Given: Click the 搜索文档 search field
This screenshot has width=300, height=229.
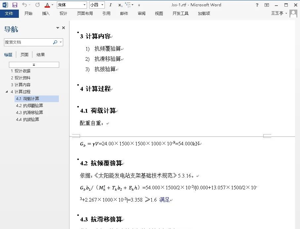Looking at the screenshot, I should (x=28, y=42).
